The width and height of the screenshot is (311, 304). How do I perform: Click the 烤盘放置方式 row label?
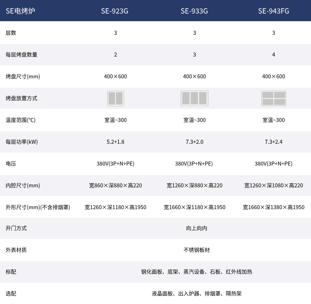click(21, 98)
